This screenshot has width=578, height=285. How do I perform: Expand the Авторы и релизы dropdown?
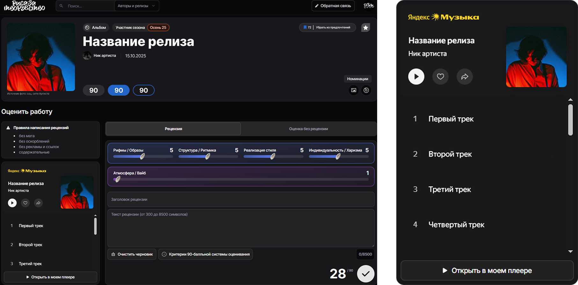(136, 6)
